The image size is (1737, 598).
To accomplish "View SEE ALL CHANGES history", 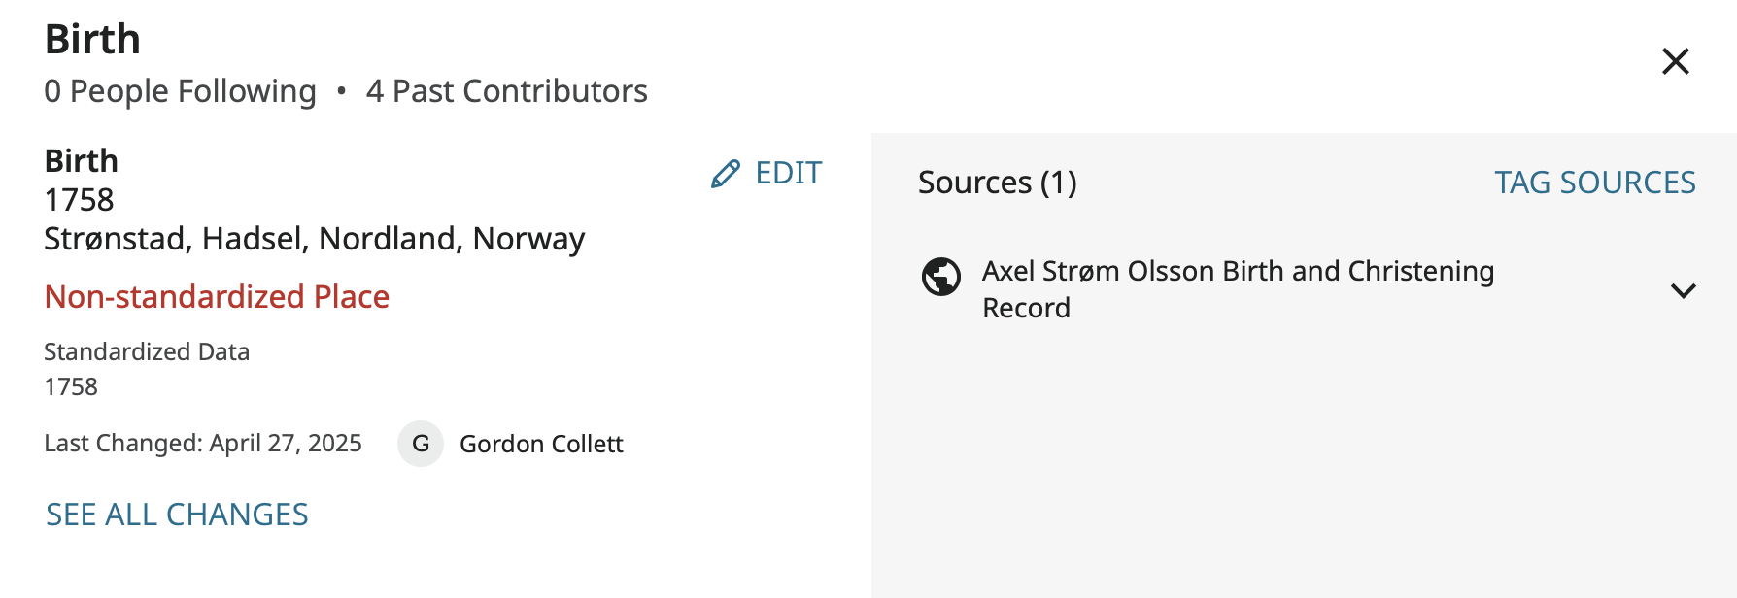I will point(177,515).
